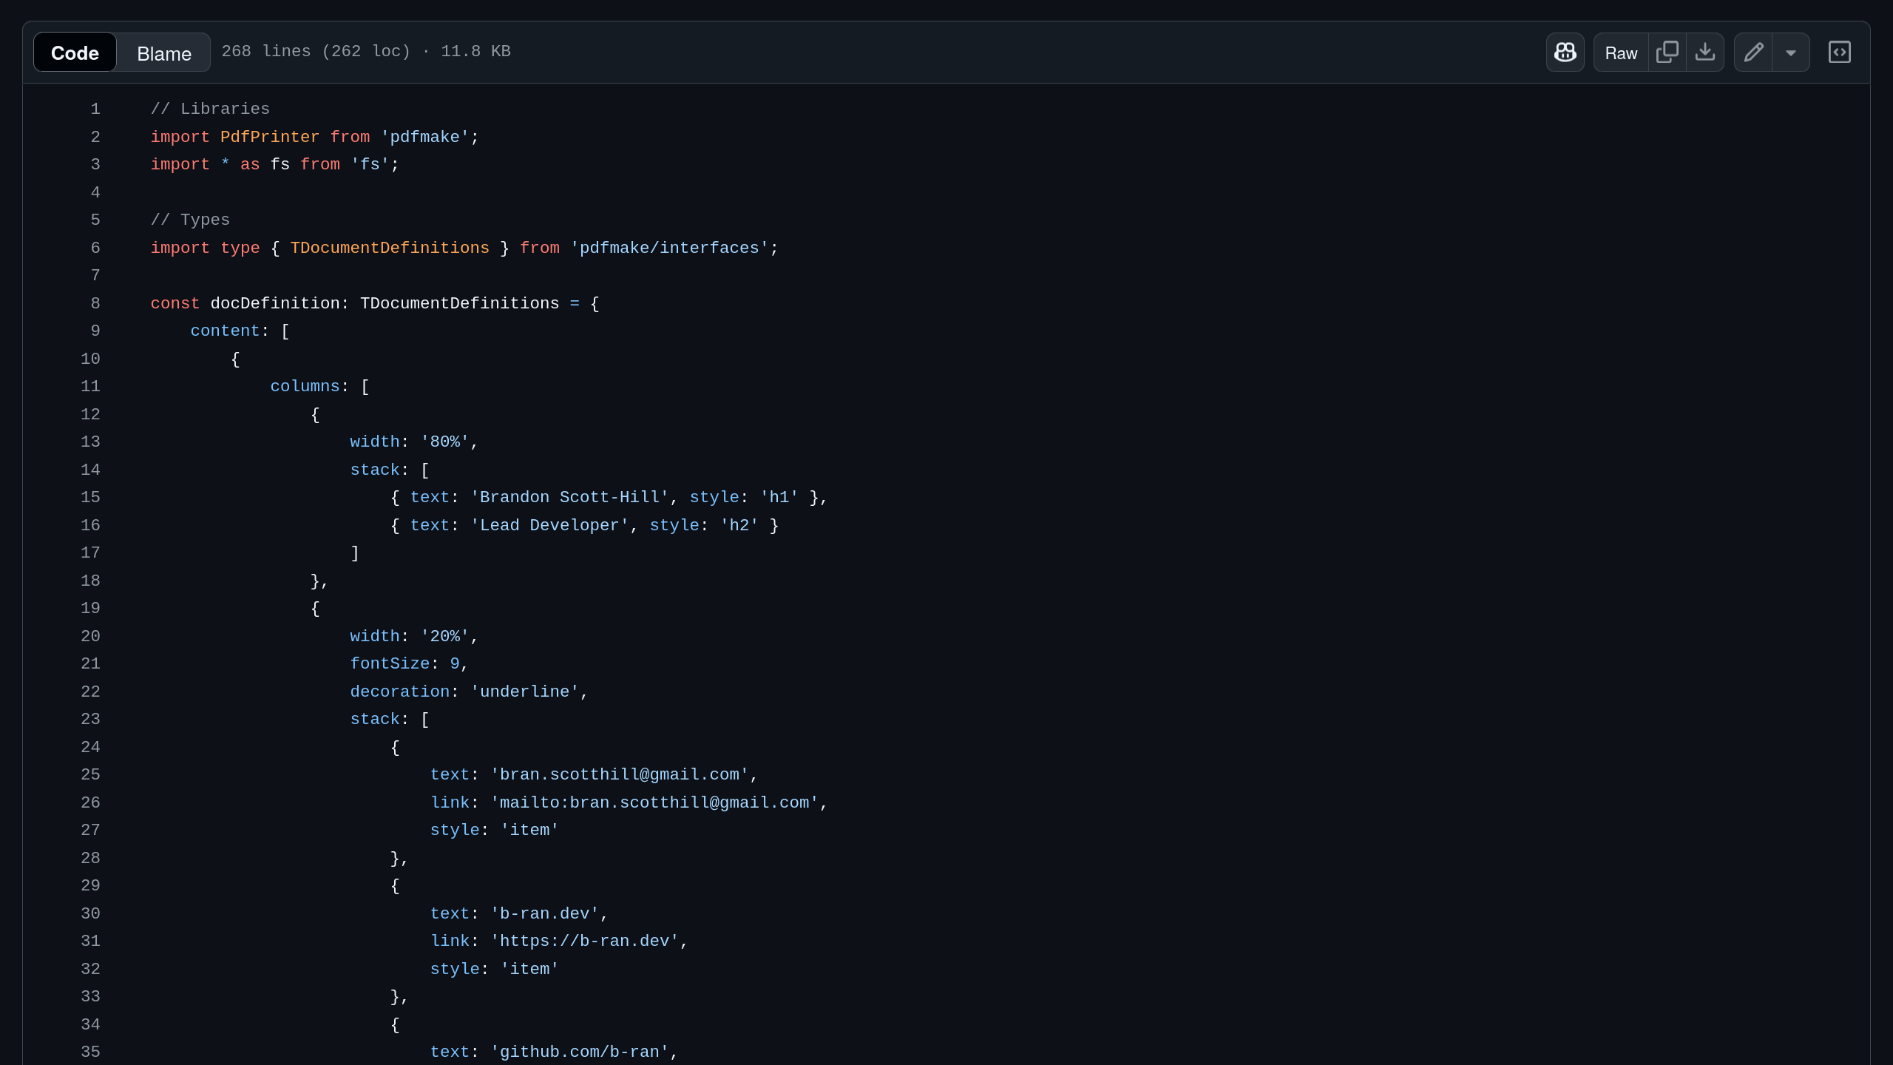Click the file size info text

(366, 52)
